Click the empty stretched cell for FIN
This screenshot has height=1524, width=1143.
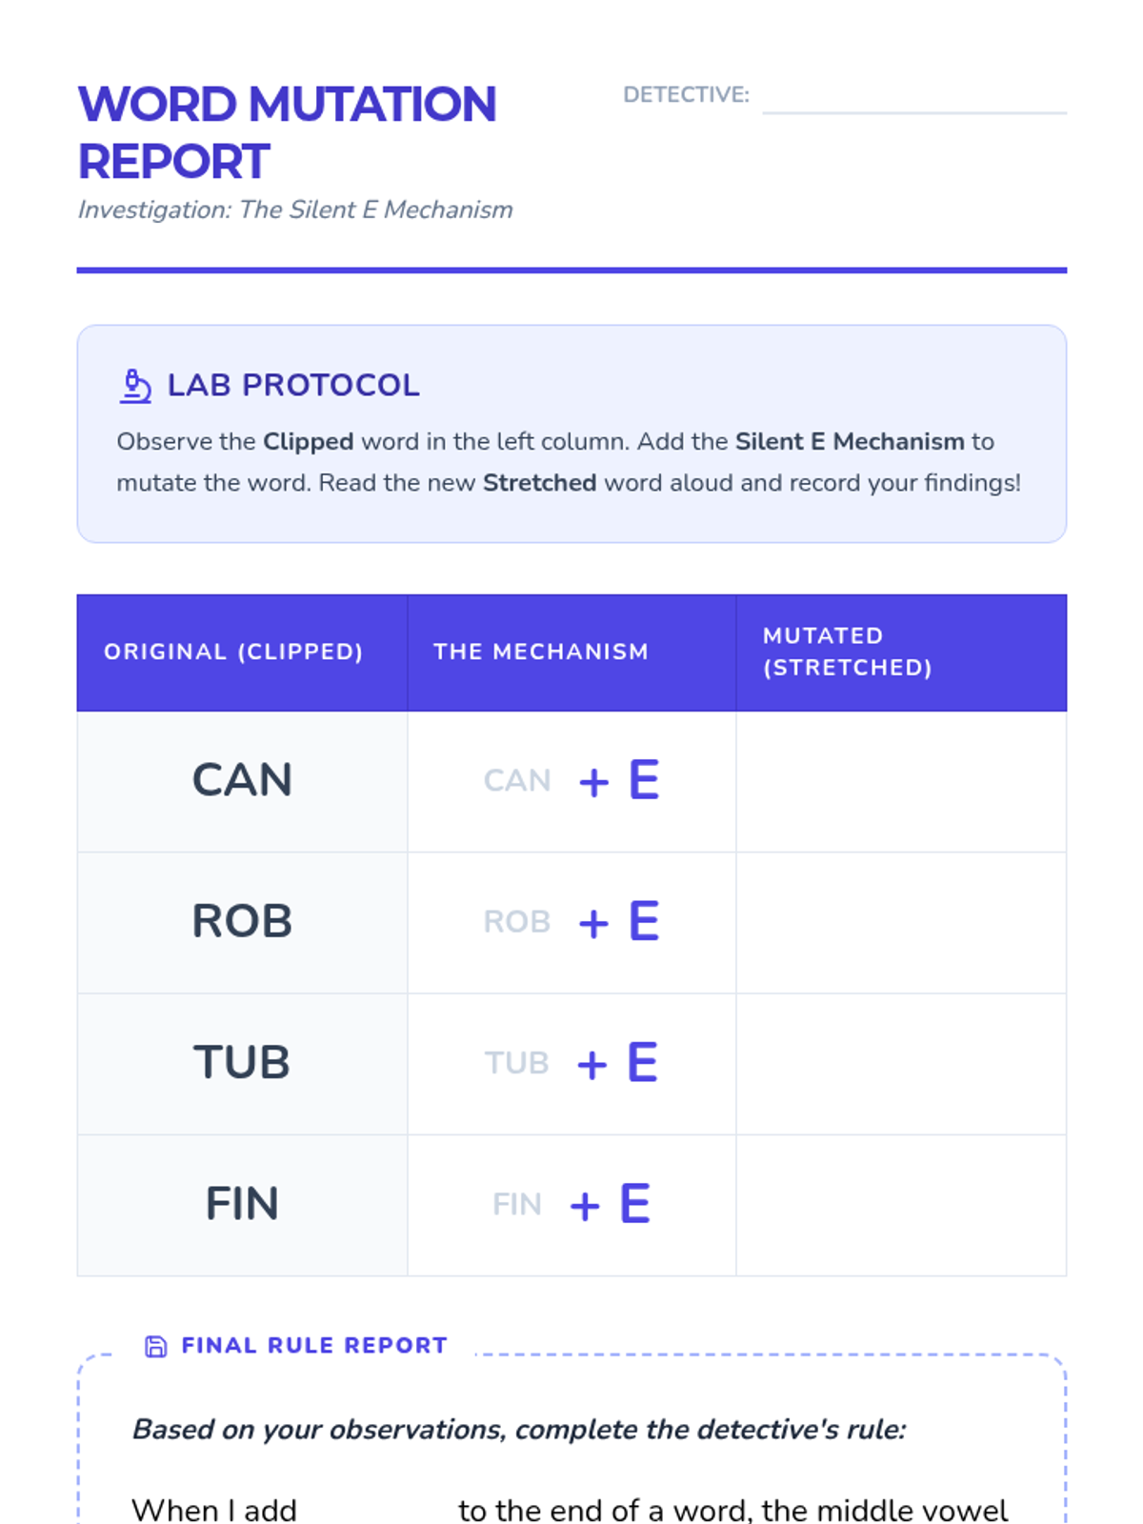click(901, 1205)
